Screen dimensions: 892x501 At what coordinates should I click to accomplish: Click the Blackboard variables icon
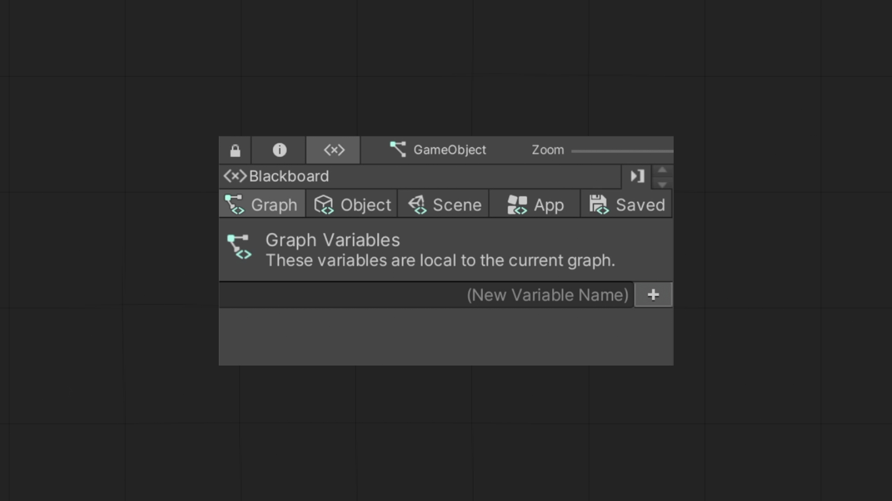click(x=235, y=176)
